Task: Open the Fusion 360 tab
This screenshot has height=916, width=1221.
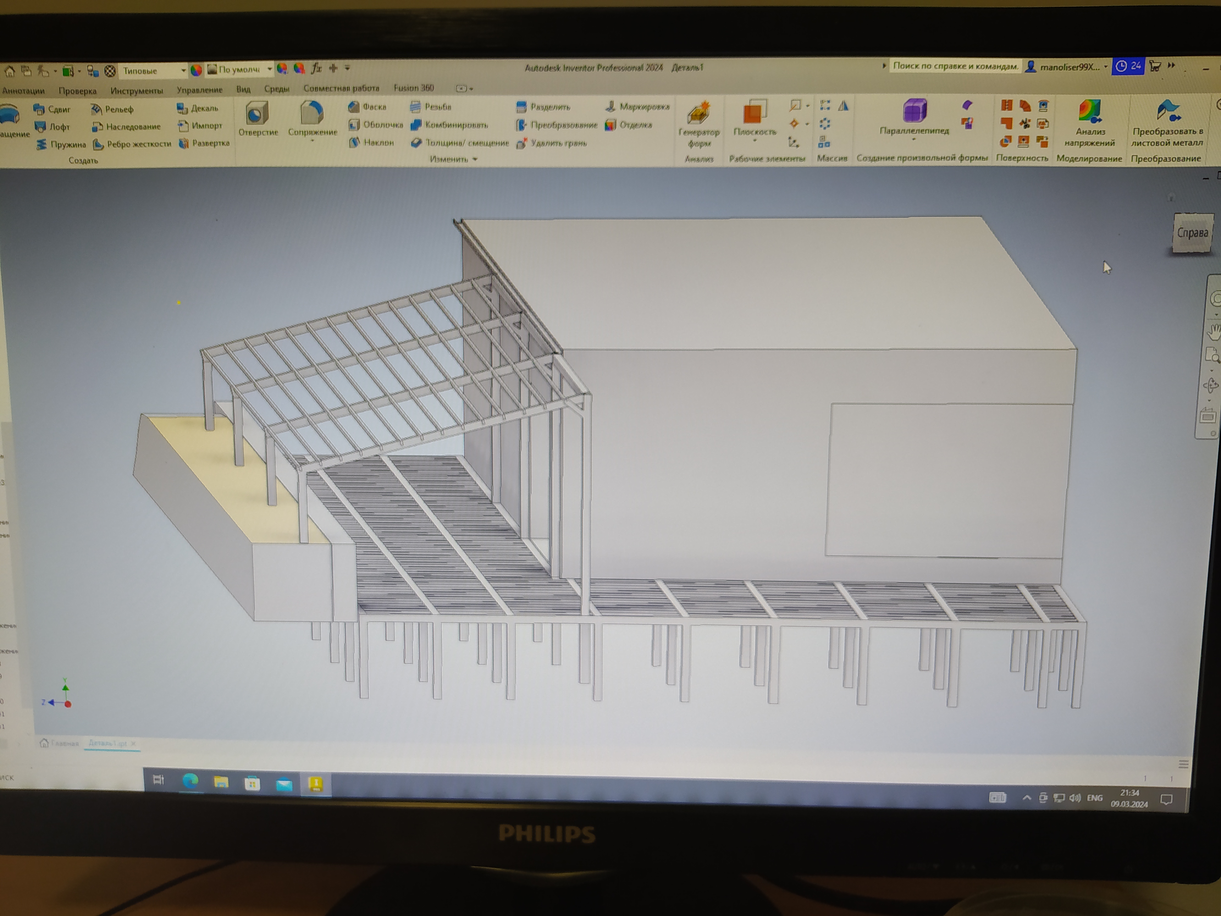Action: 413,88
